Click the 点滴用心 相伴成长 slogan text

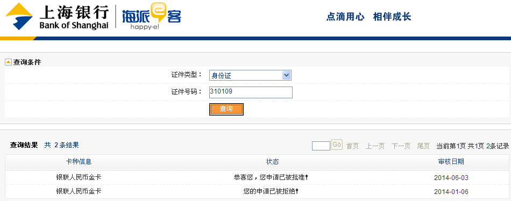click(x=368, y=17)
